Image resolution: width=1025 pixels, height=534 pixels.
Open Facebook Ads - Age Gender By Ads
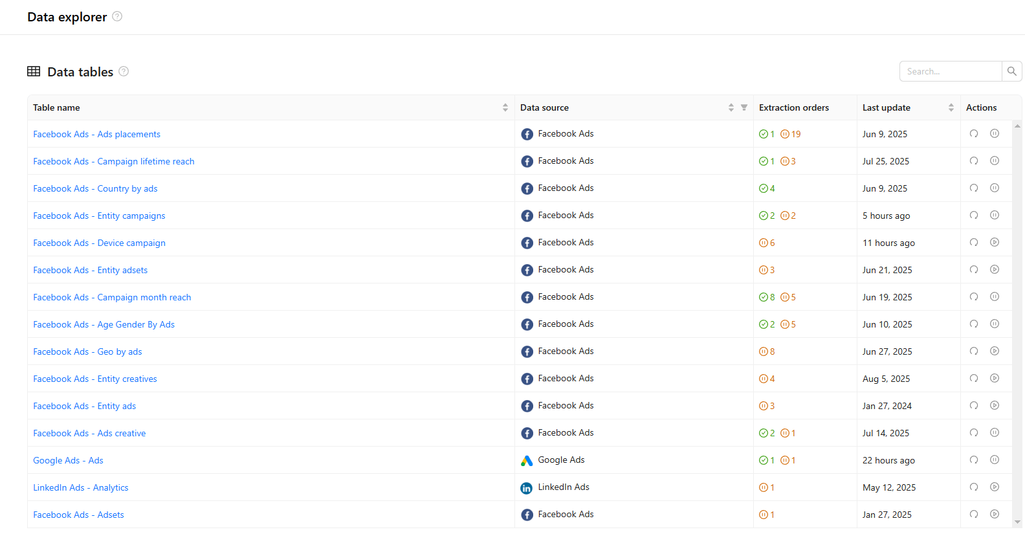(x=104, y=324)
